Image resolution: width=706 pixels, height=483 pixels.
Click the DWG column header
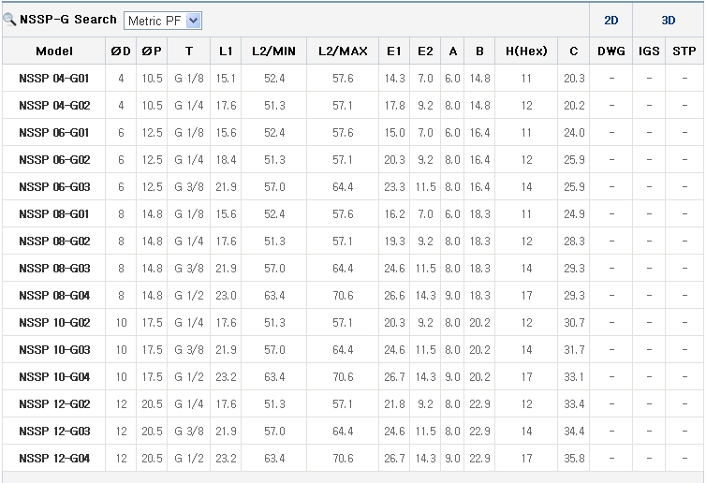pos(610,51)
